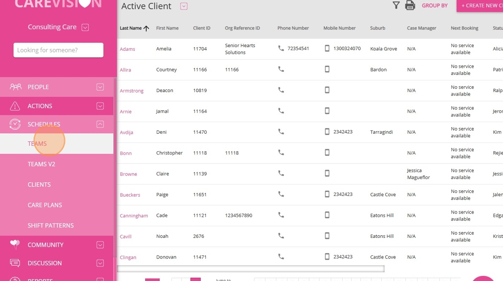Click phone icon in Armstrong row
The width and height of the screenshot is (503, 281).
(281, 90)
